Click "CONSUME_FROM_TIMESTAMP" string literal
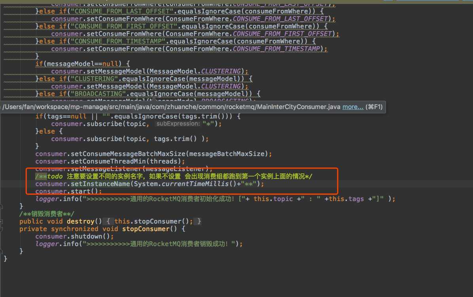Viewport: 473px width, 297px height. [118, 41]
